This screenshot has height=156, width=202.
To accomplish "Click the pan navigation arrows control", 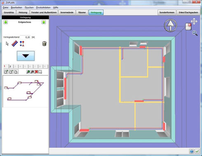I will click(x=194, y=21).
